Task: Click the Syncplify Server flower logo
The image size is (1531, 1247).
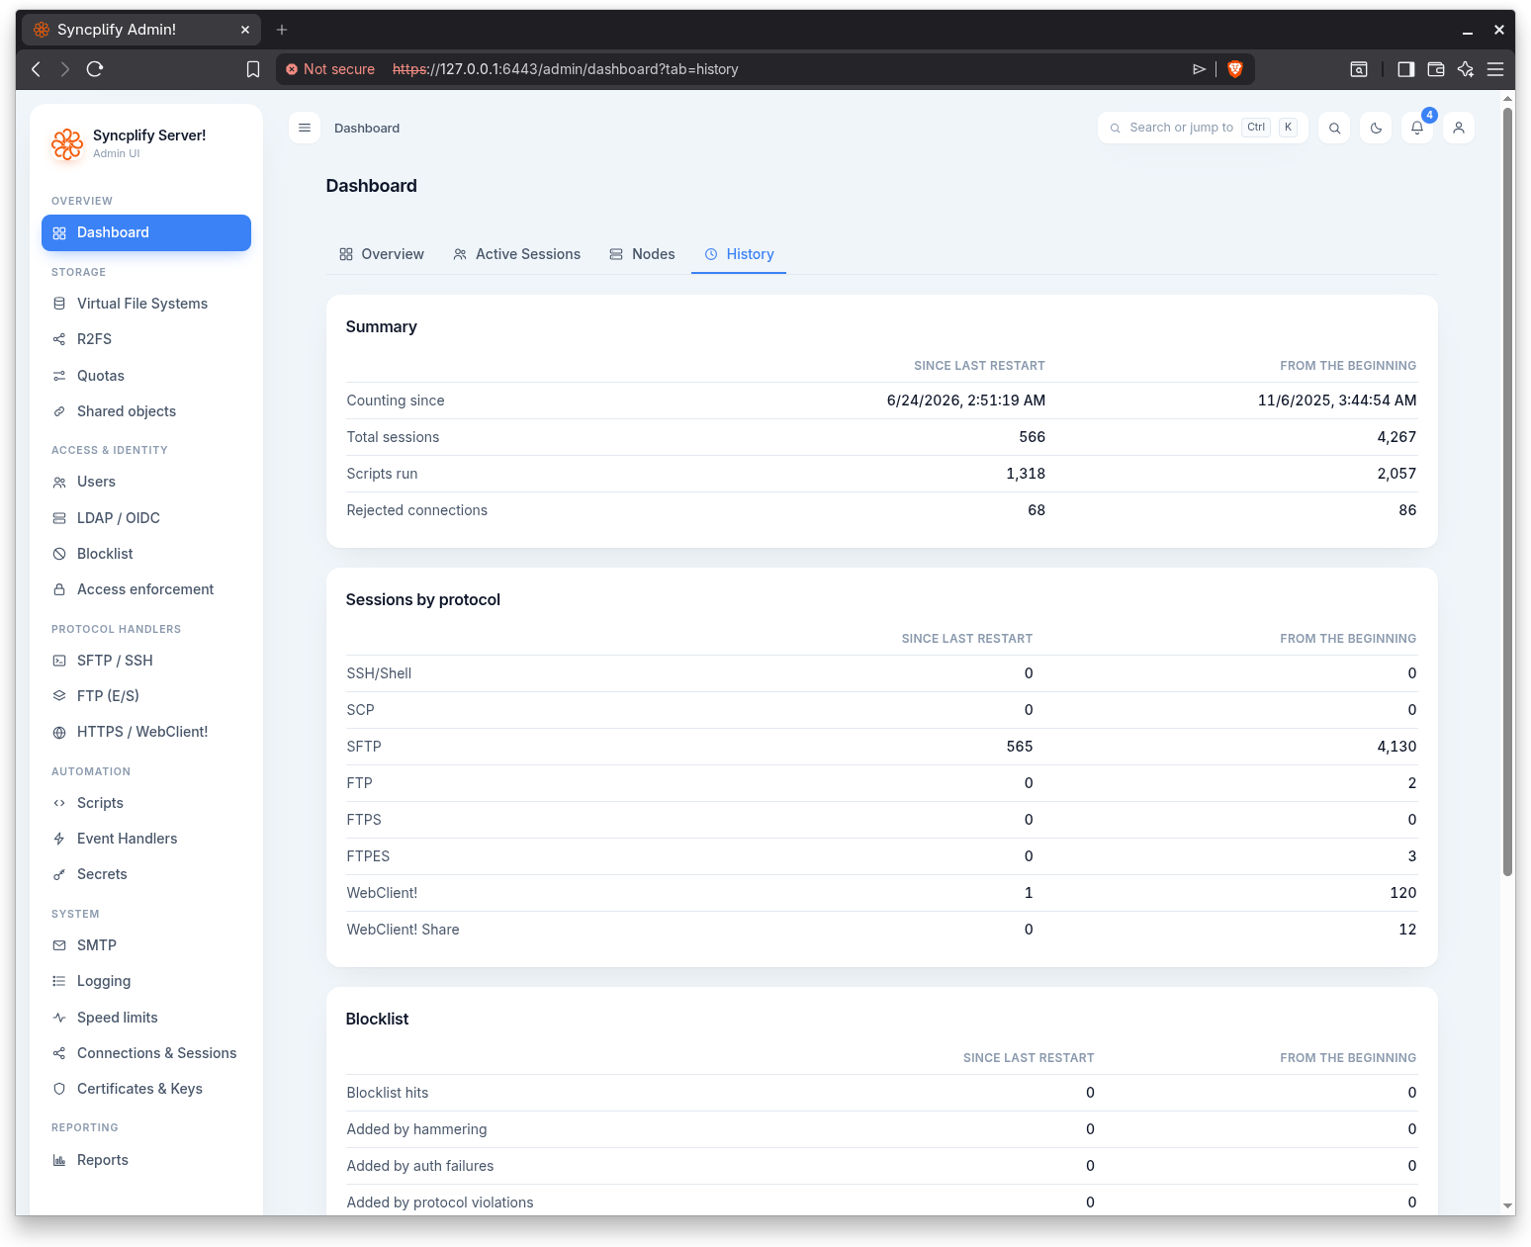Action: point(67,144)
